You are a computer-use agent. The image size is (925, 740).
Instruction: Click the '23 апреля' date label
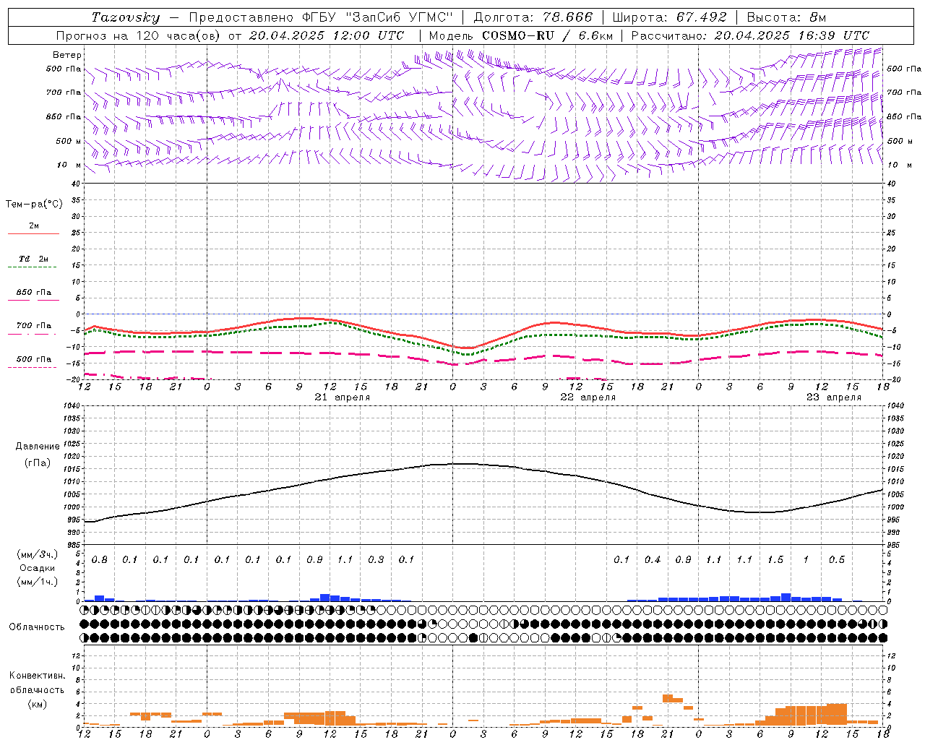(x=834, y=397)
